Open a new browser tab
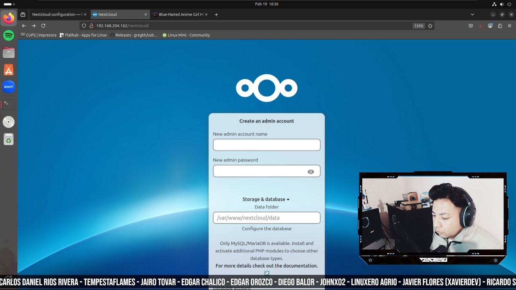Screen dimensions: 516x290 tap(216, 14)
